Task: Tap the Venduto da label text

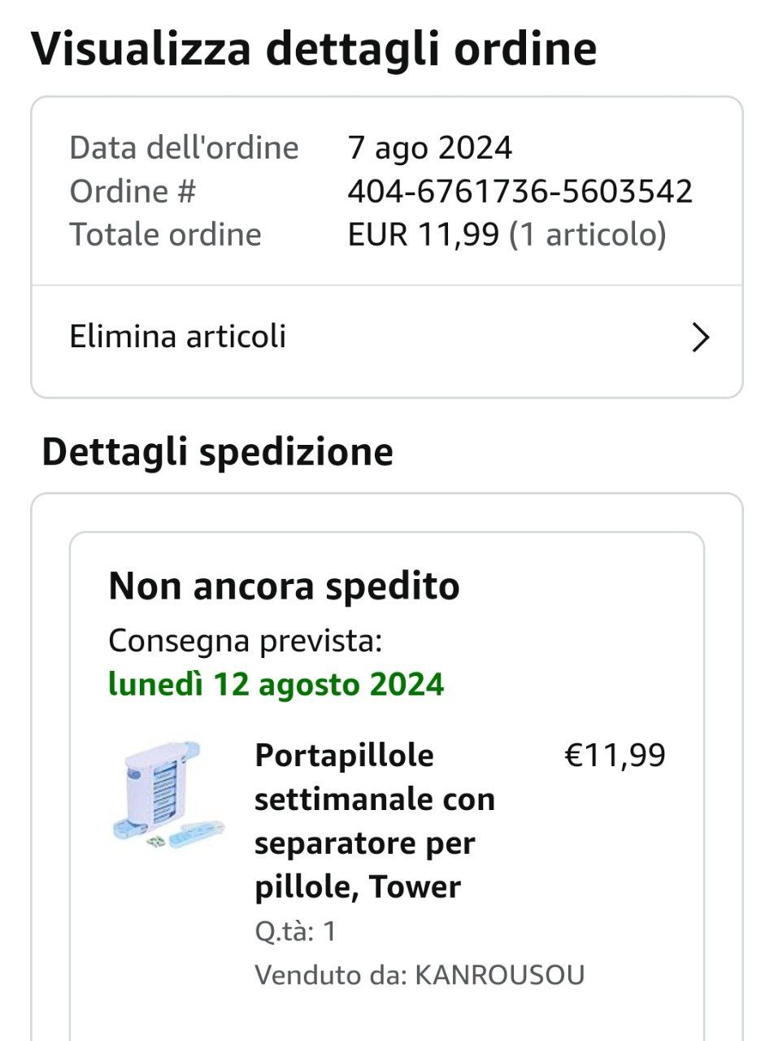Action: [330, 975]
